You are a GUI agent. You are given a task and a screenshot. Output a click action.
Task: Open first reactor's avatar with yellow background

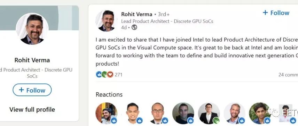coord(107,113)
